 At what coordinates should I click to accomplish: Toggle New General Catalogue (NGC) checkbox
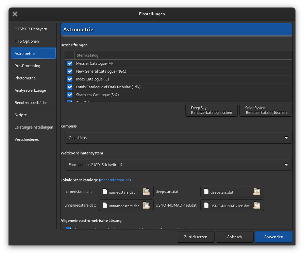(70, 71)
